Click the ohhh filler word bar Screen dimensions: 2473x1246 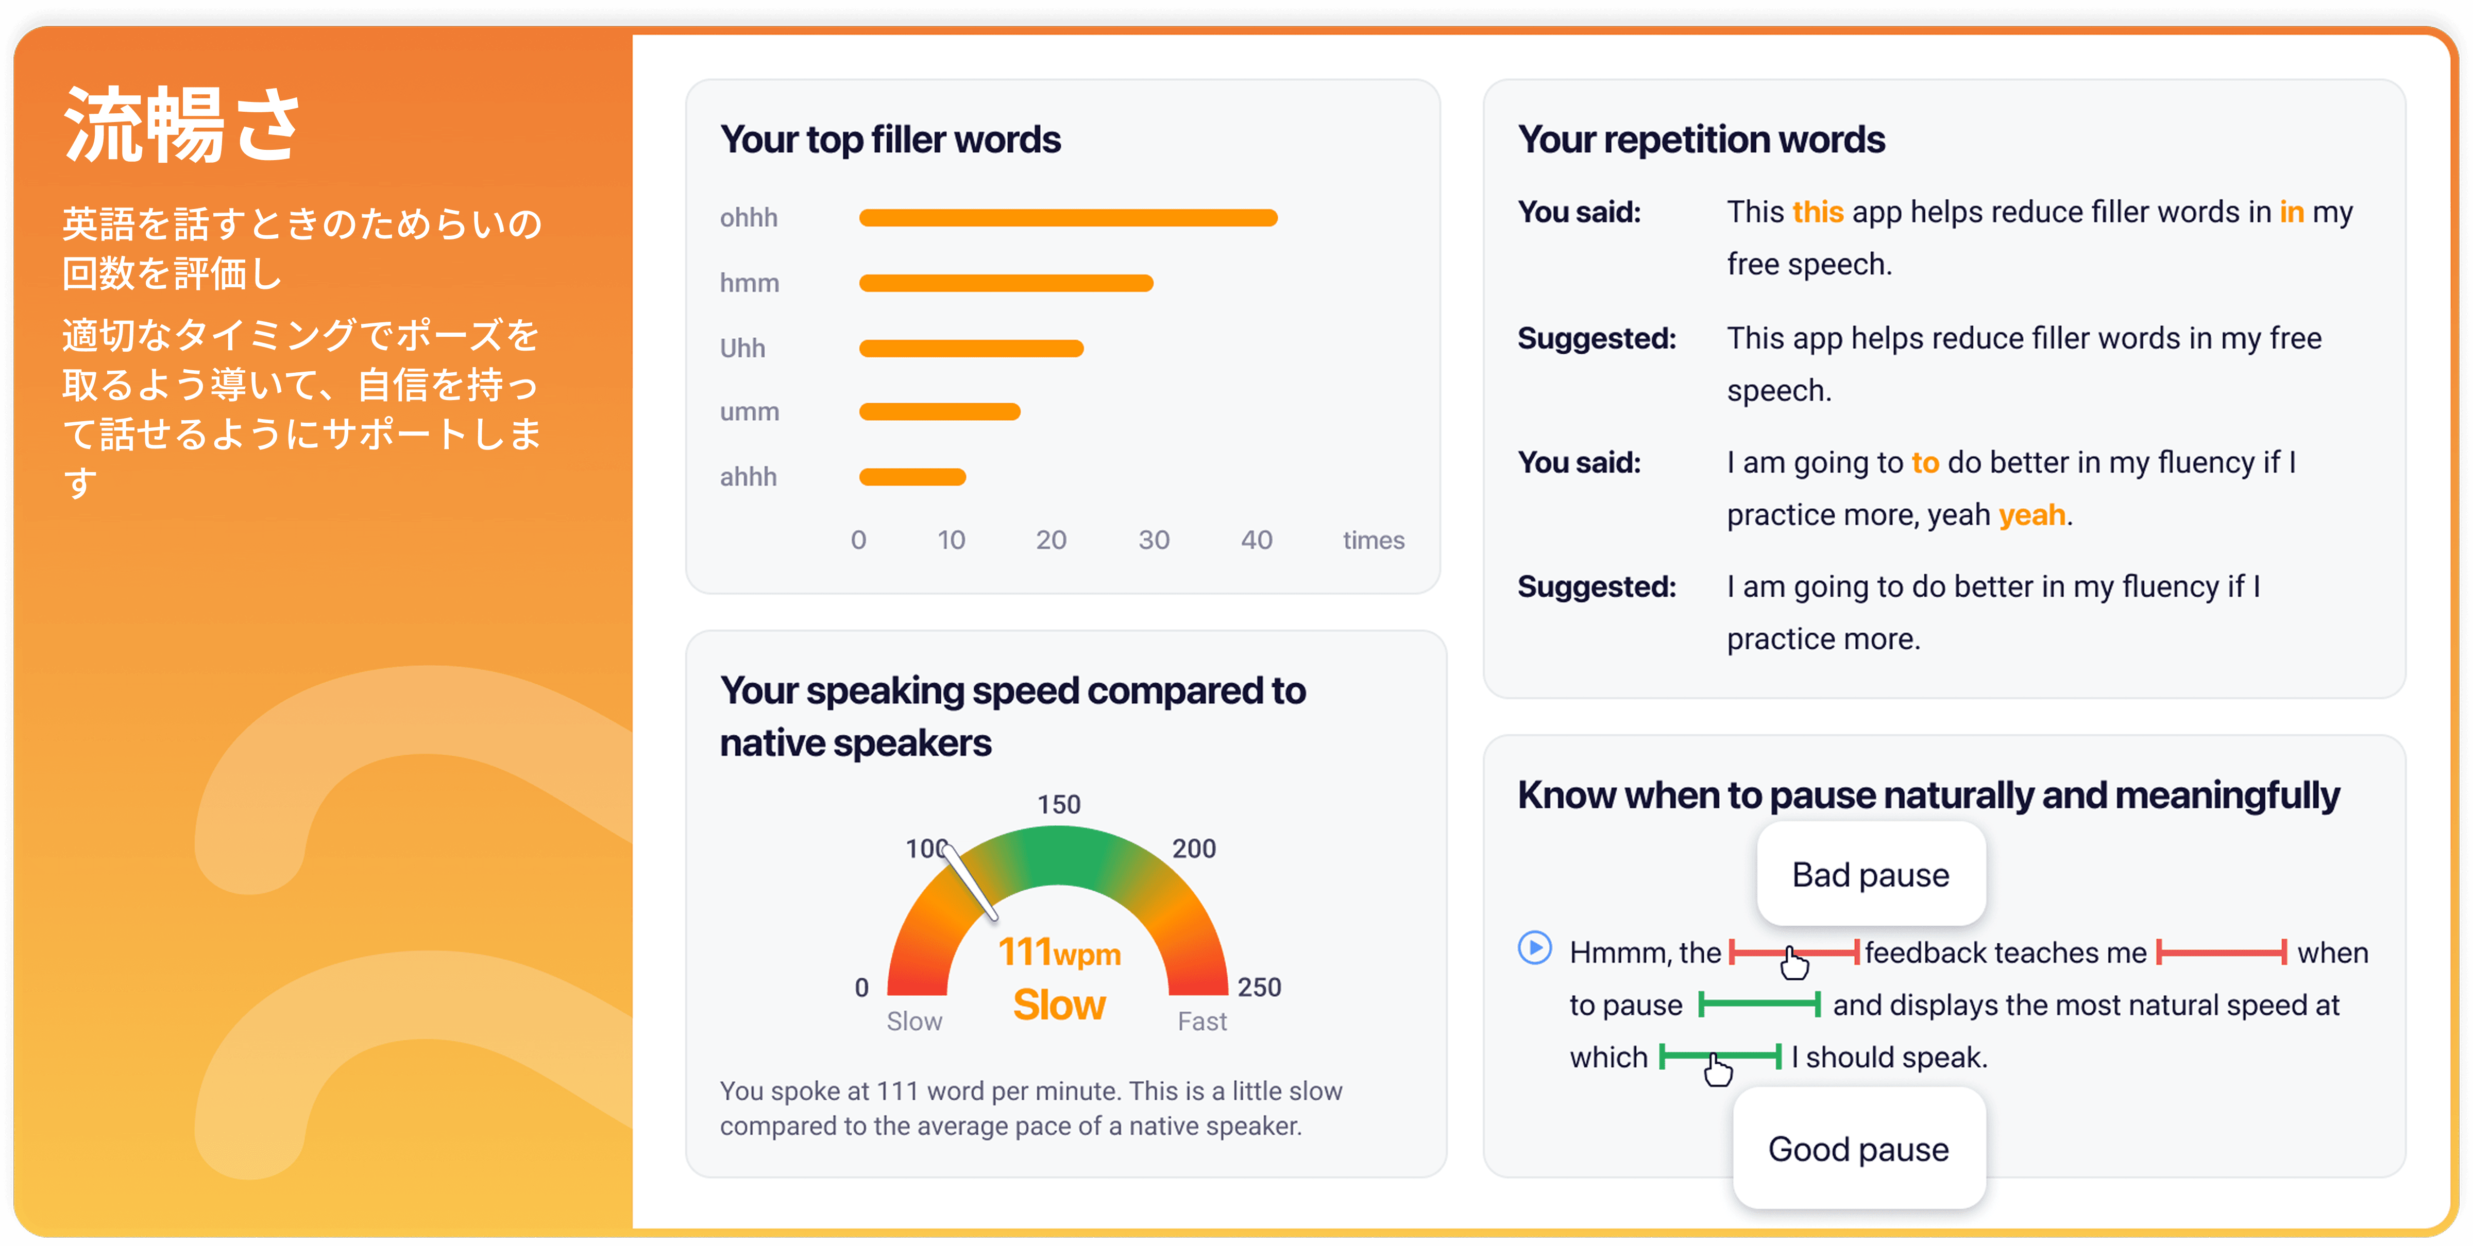(1068, 218)
